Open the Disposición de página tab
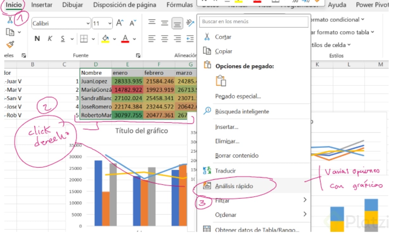The image size is (393, 235). (x=125, y=5)
